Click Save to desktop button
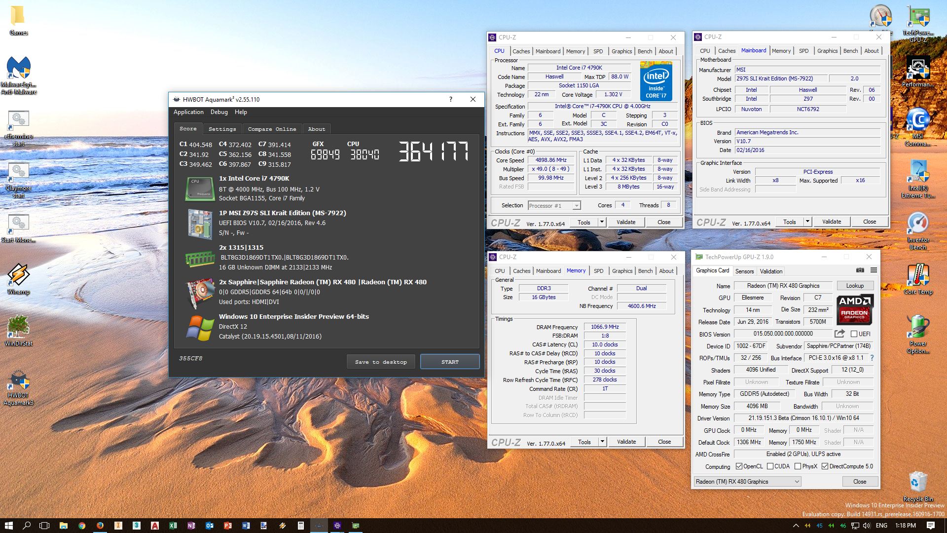Screen dimensions: 947x533 381,362
